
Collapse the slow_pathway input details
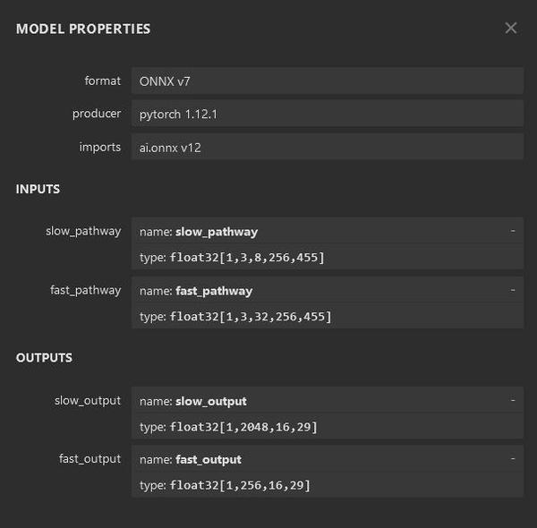pyautogui.click(x=513, y=231)
